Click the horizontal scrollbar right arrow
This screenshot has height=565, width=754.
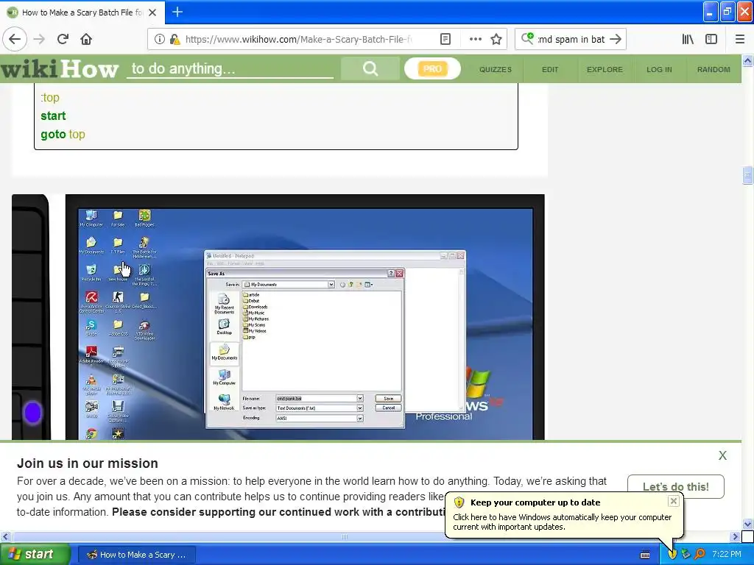[x=735, y=536]
